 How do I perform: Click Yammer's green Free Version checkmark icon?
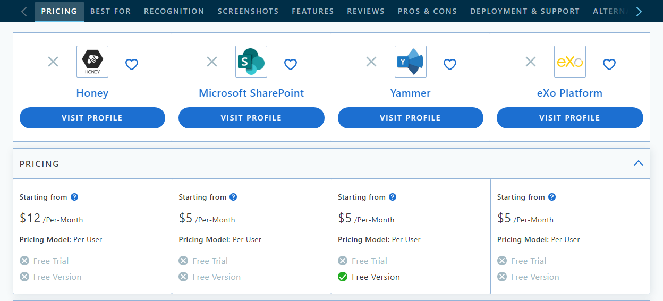point(343,277)
